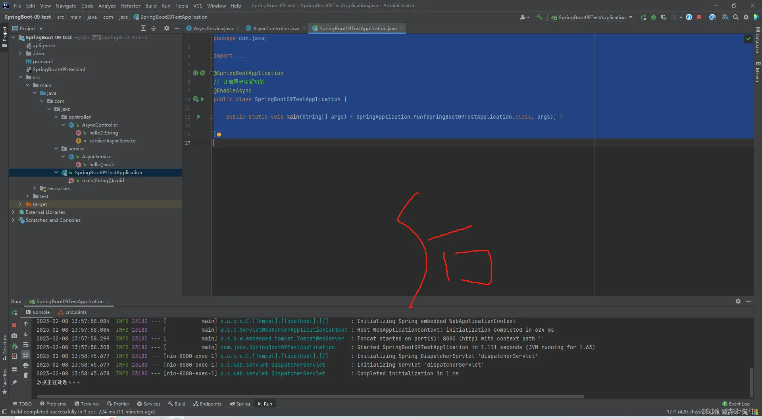Open Project panel options gear
Image resolution: width=762 pixels, height=419 pixels.
point(167,28)
